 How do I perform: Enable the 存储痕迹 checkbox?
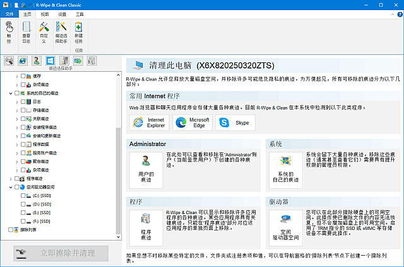23,110
